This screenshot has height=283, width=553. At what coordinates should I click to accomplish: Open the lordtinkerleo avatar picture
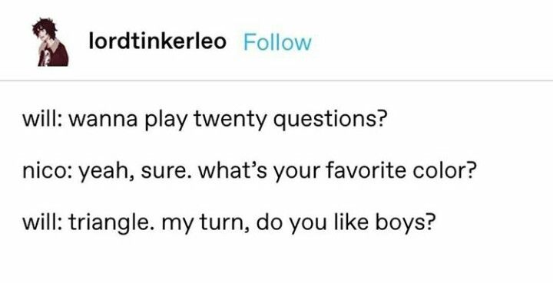tap(51, 42)
